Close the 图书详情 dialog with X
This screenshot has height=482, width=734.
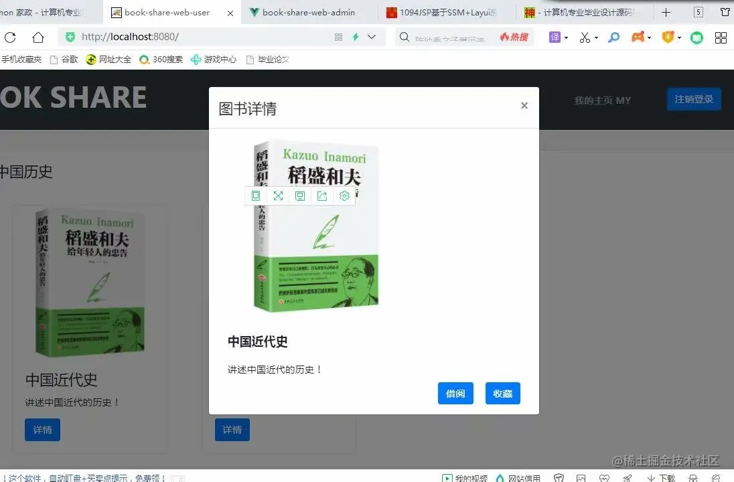click(x=524, y=106)
